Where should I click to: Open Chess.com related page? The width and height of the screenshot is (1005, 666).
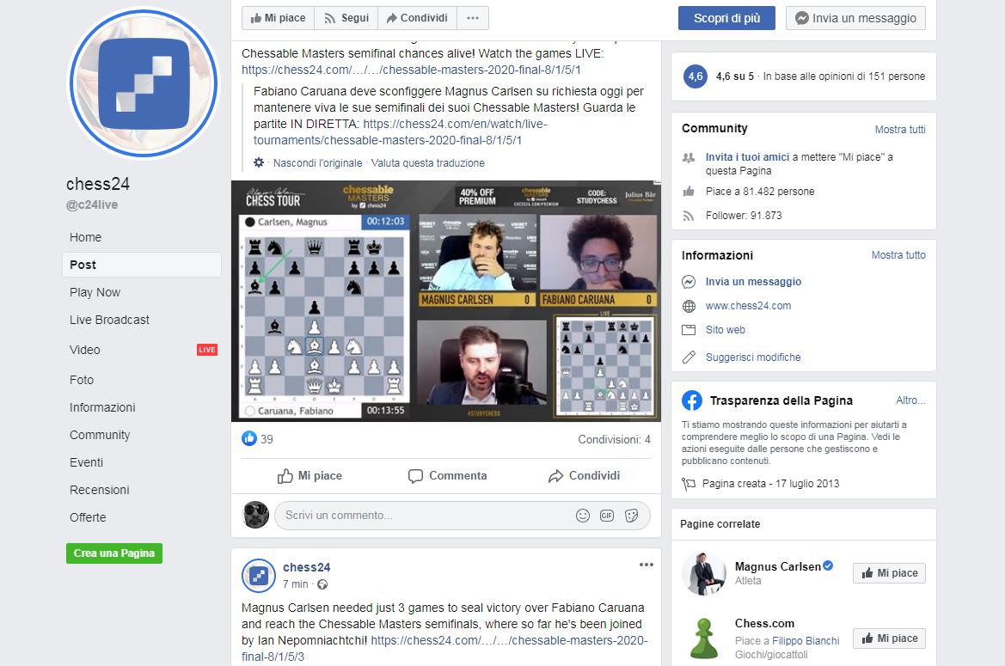764,624
